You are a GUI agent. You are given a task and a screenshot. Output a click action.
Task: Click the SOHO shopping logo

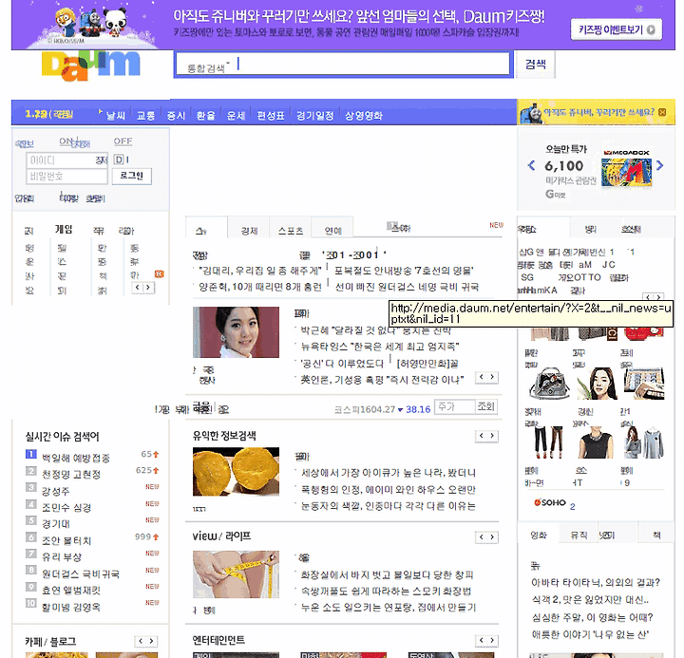point(550,503)
